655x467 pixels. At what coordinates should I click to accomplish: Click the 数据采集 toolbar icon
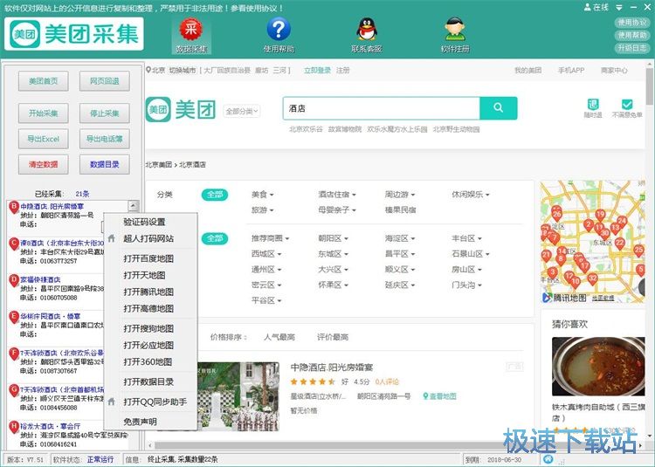192,31
